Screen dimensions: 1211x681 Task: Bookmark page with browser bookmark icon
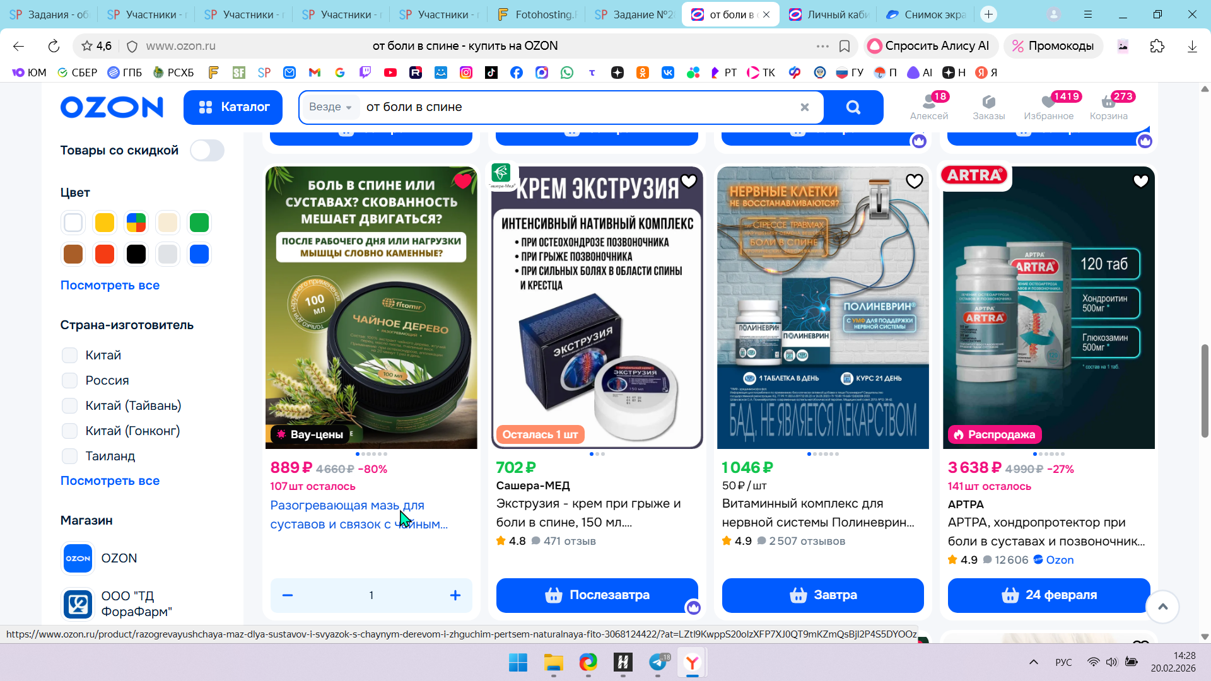pos(845,46)
